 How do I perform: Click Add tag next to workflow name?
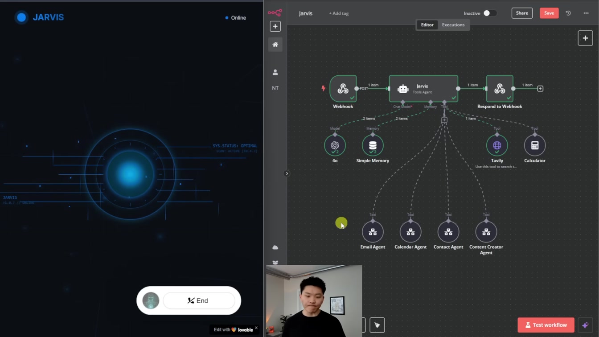tap(339, 13)
